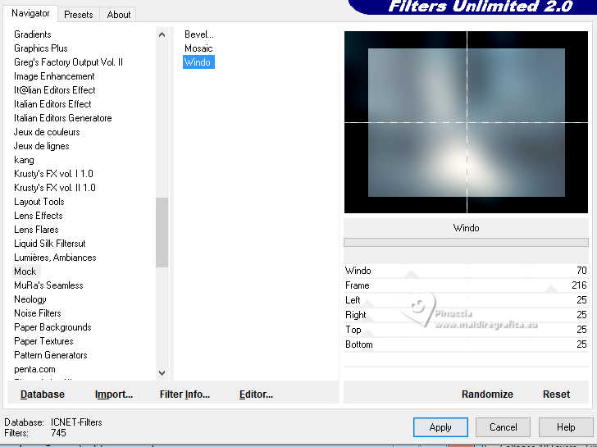Cancel the filter dialog
Screen dimensions: 597x447
(503, 427)
